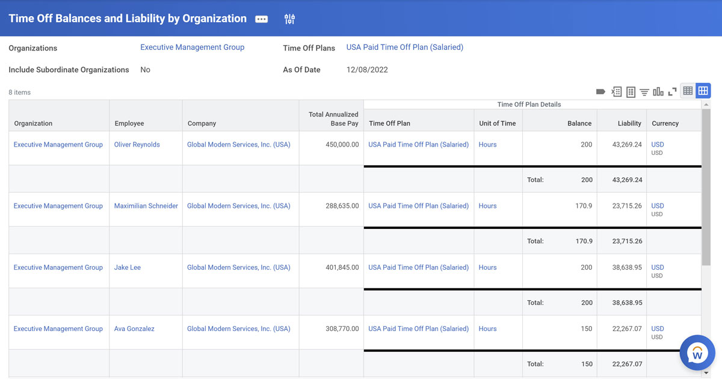Click the 8 items count label
Screen dimensions: 722x388
(20, 92)
